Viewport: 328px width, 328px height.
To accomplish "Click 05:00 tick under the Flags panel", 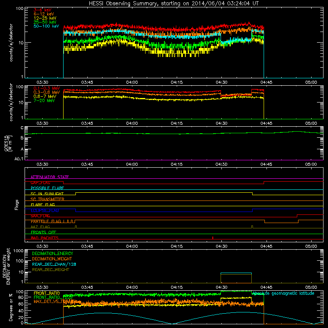I will 311,246.
